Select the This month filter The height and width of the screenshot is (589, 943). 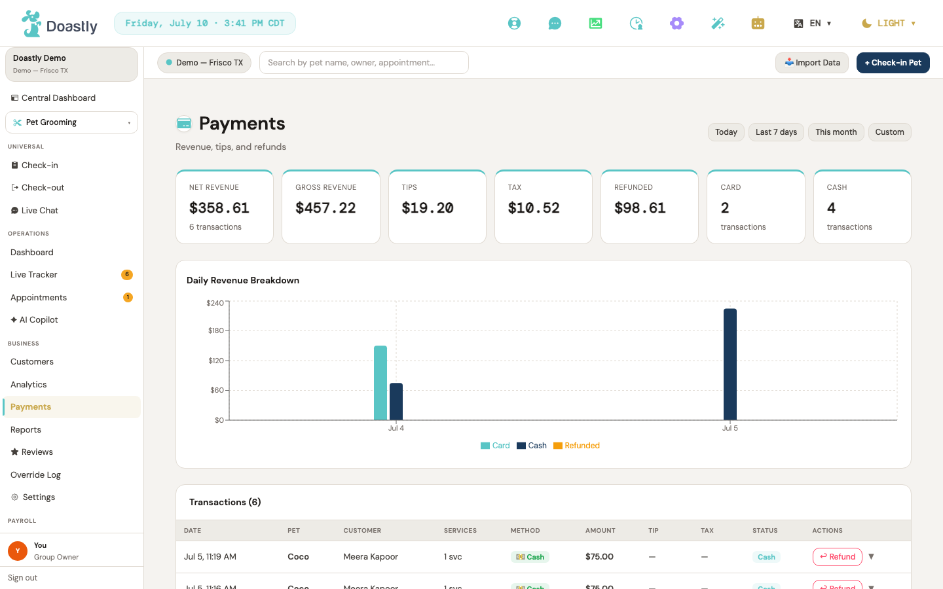(x=836, y=132)
